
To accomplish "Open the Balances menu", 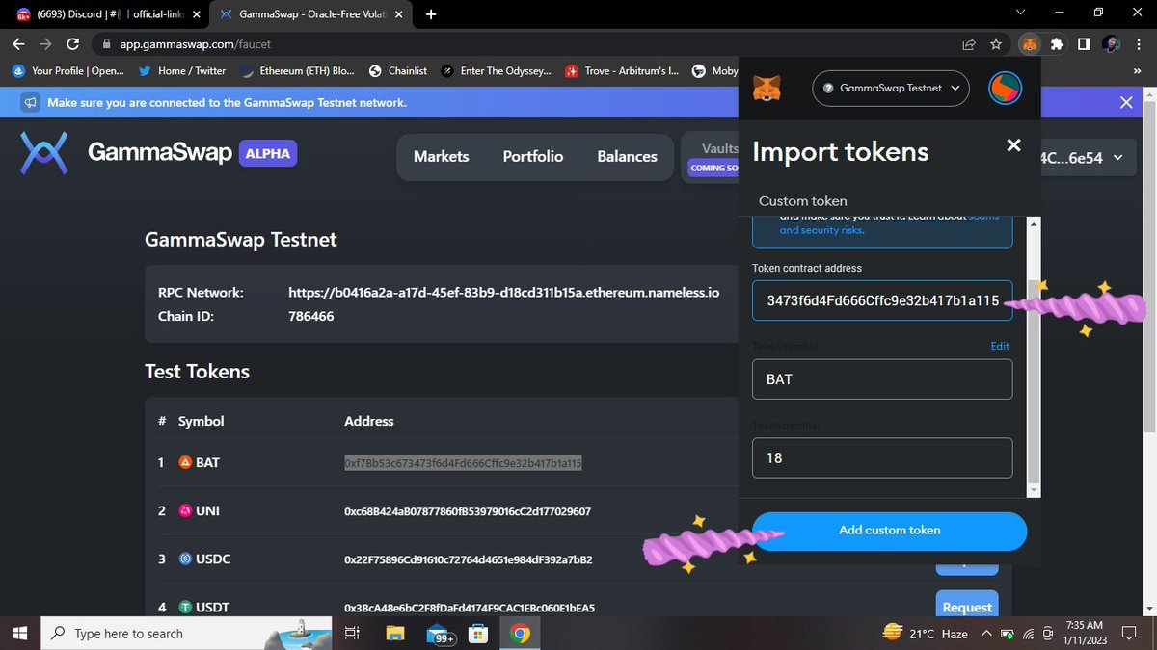I will (627, 156).
